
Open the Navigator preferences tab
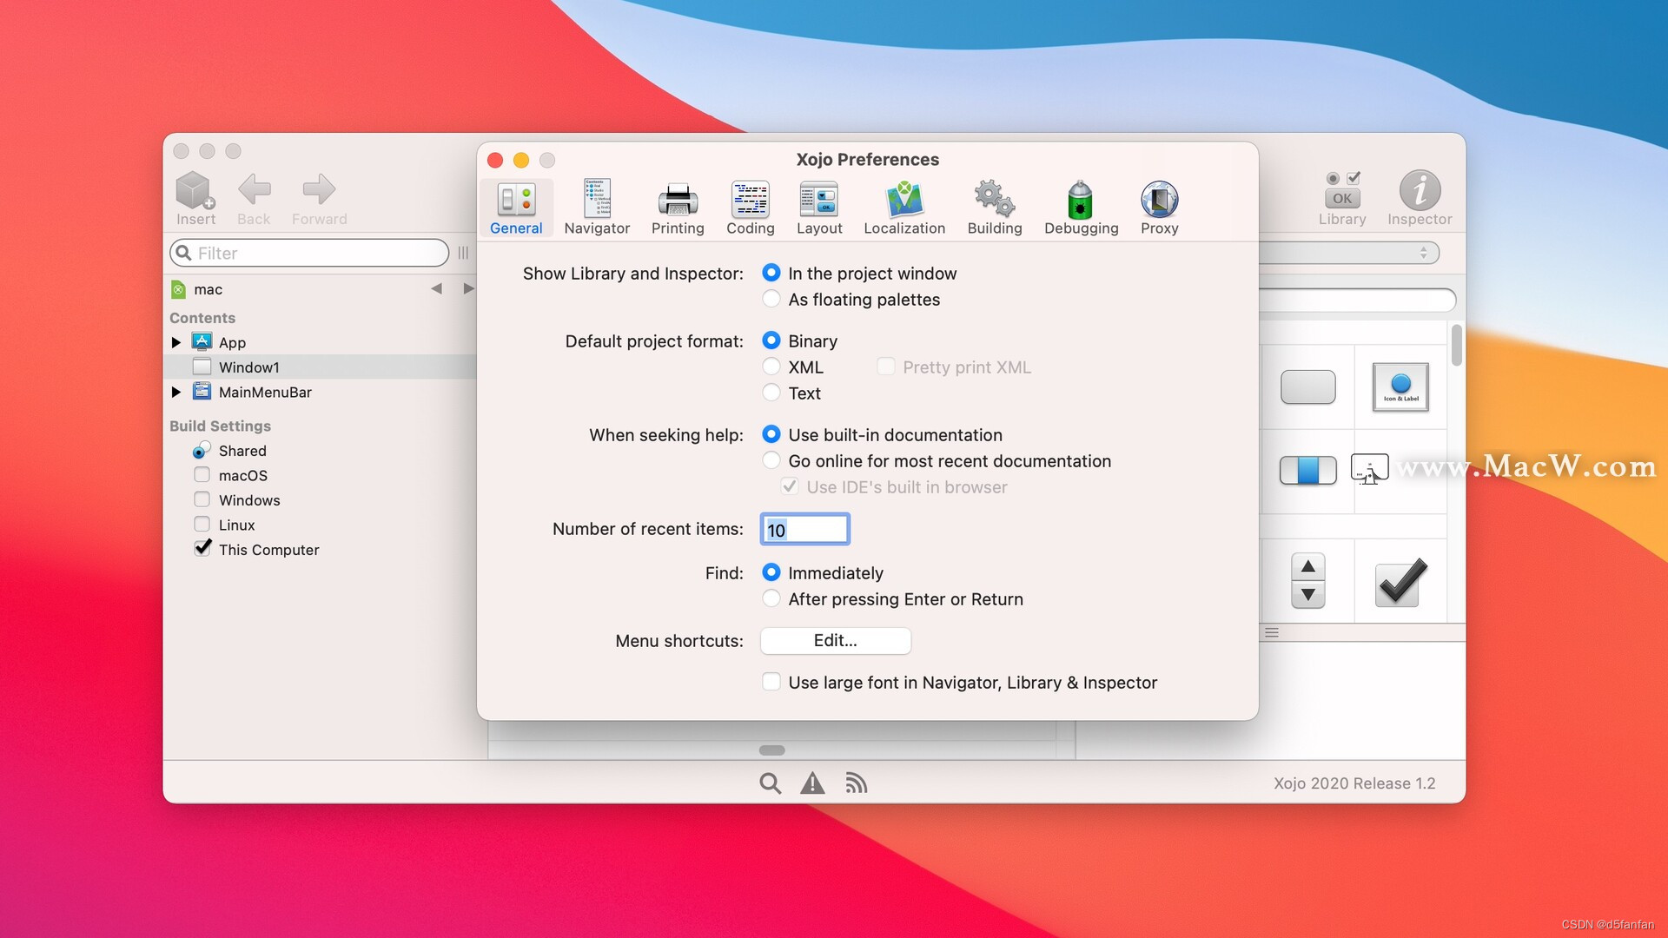click(597, 208)
